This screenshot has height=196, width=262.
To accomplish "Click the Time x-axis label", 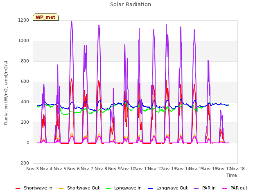I will pos(232,175).
